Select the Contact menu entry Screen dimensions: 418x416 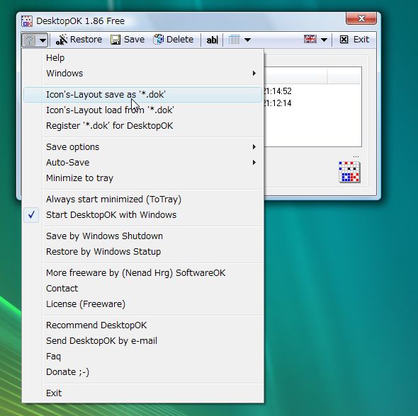point(143,288)
